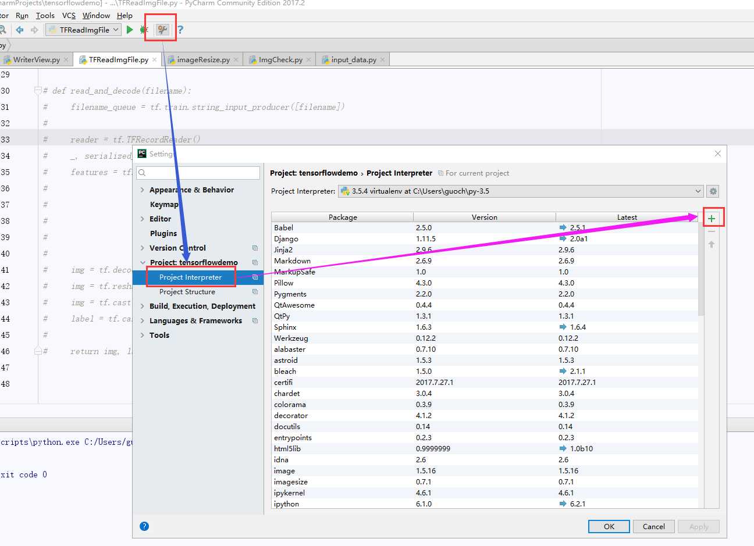Open help with the question mark toolbar icon
The height and width of the screenshot is (546, 754).
[x=180, y=30]
